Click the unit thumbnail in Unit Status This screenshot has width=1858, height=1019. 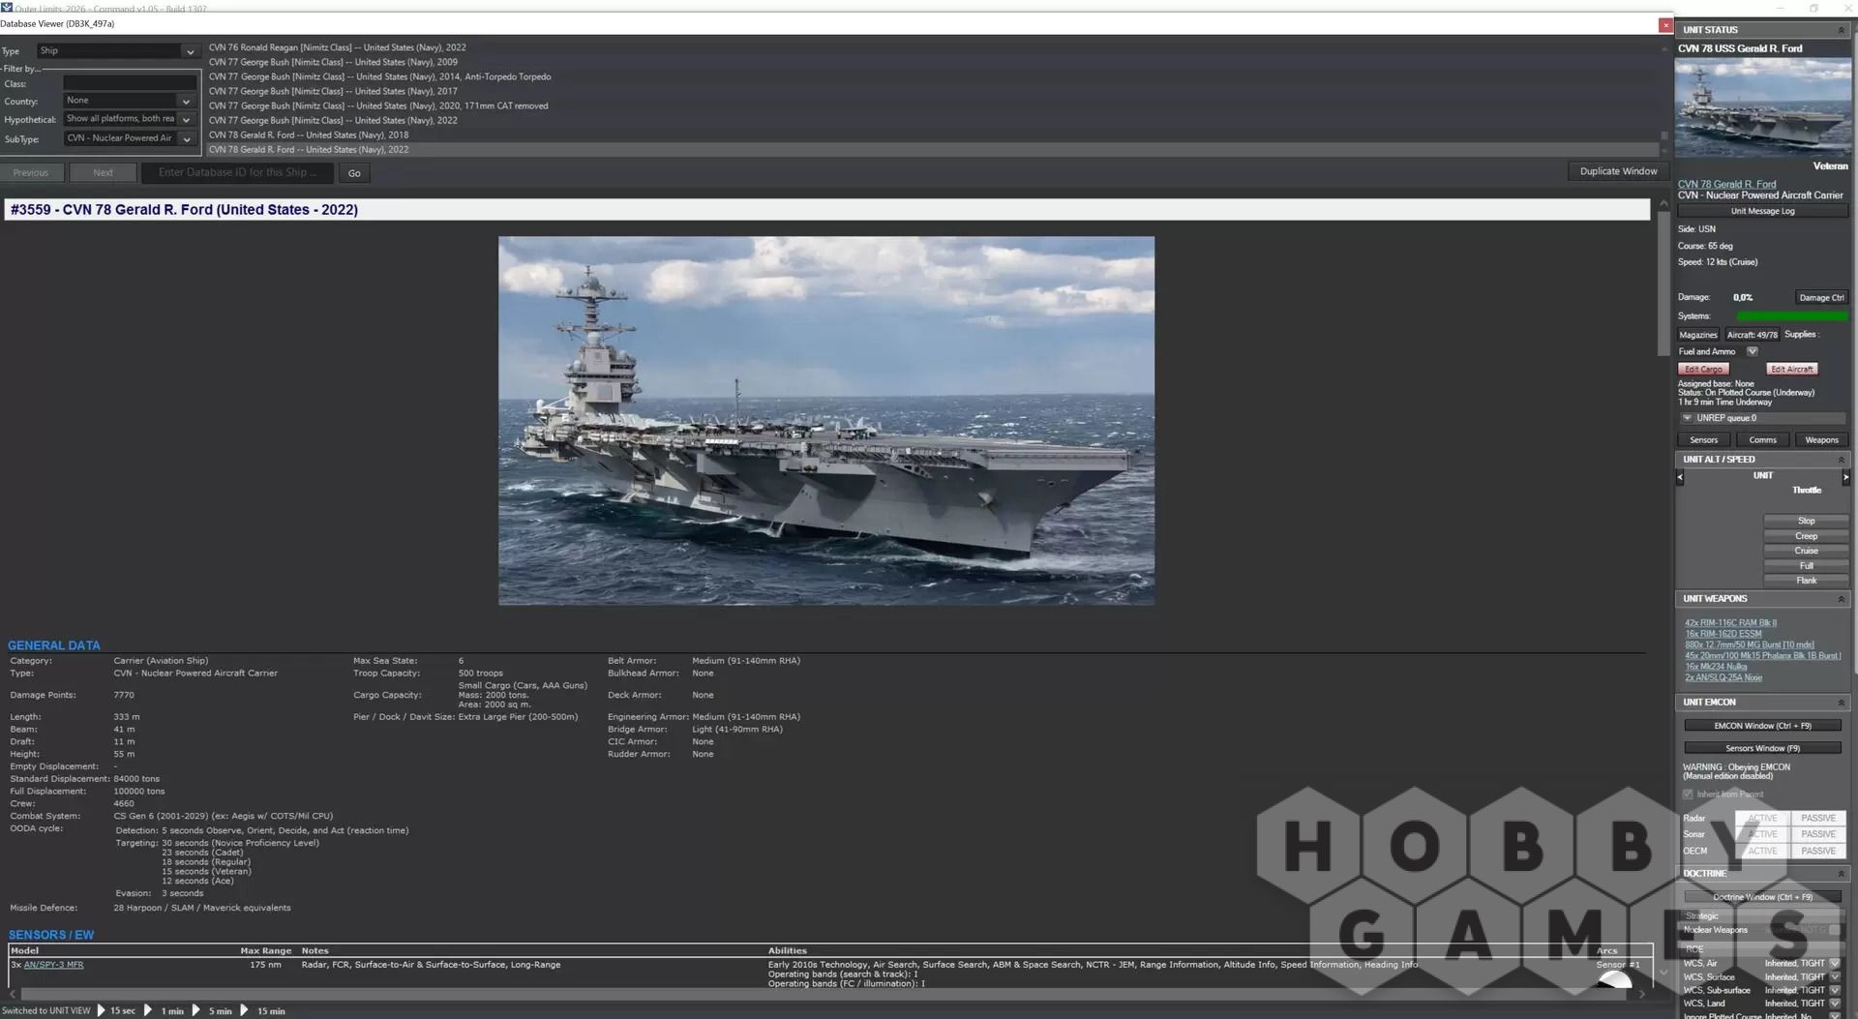coord(1762,108)
